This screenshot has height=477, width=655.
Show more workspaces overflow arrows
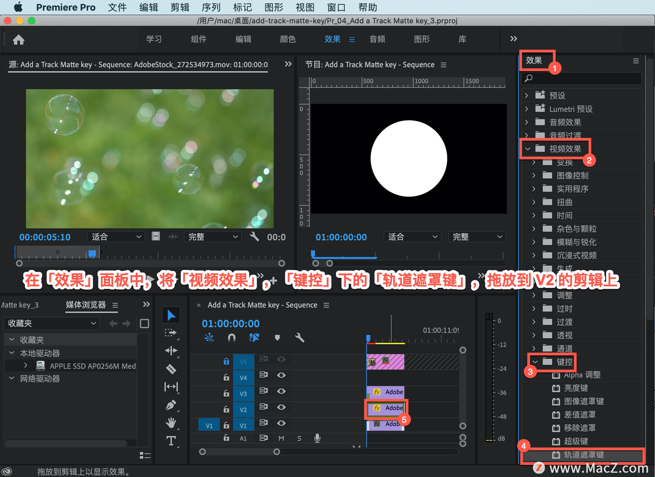[x=513, y=39]
